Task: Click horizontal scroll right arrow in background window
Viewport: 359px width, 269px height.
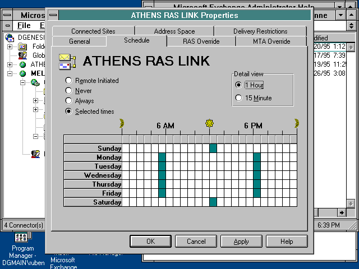Action: coord(342,213)
